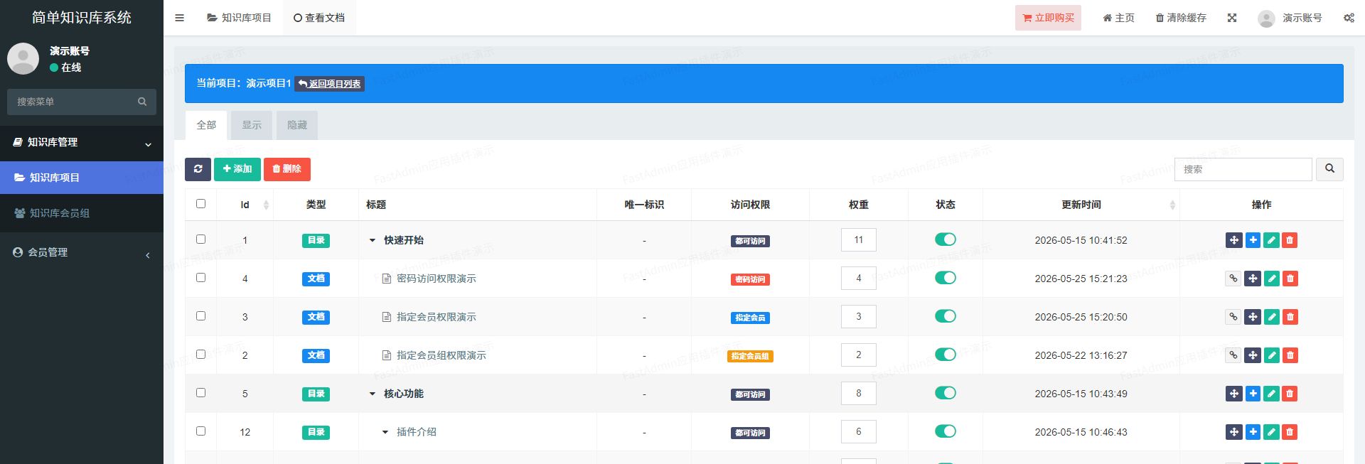The height and width of the screenshot is (464, 1365).
Task: Delete the 快速开始 row via trash icon
Action: 1290,240
